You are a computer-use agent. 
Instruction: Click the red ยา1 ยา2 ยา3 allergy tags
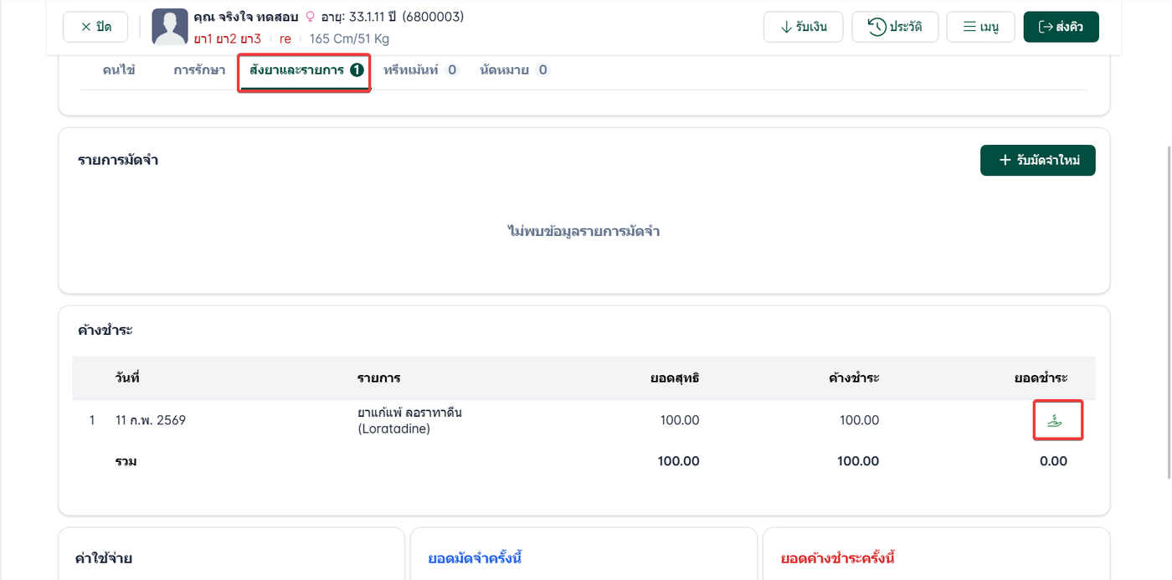tap(227, 38)
